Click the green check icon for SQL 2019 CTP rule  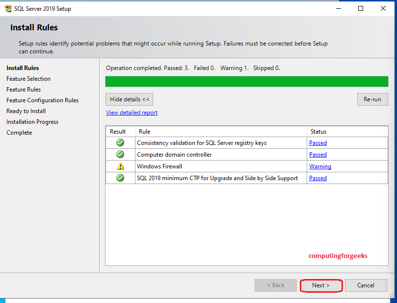click(x=120, y=178)
